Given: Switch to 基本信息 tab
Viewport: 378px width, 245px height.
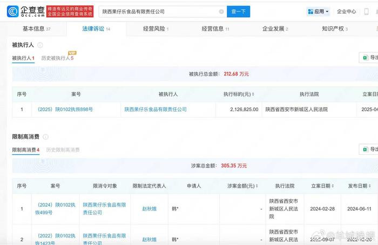Looking at the screenshot, I should (36, 29).
